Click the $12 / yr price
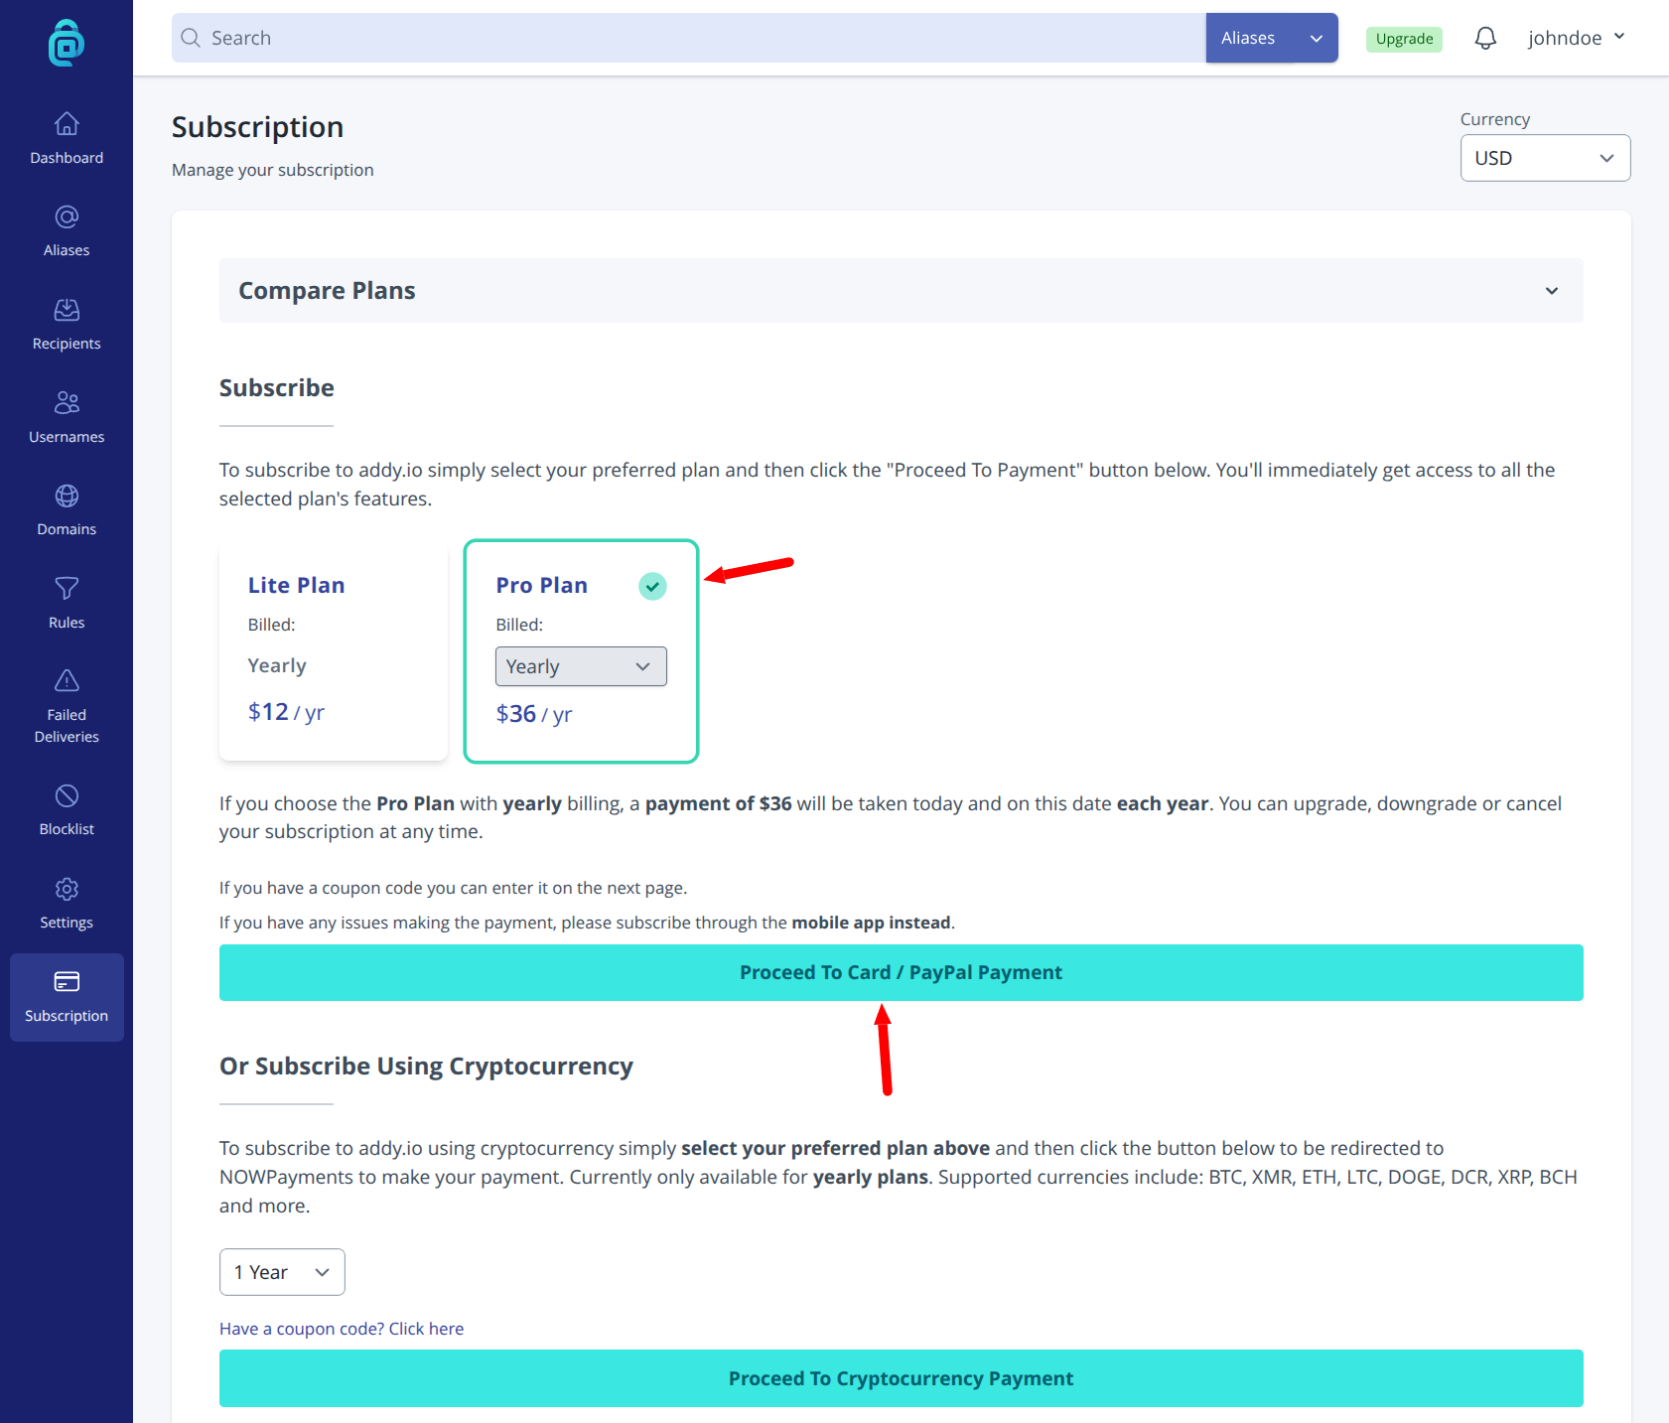1669x1423 pixels. 286,712
